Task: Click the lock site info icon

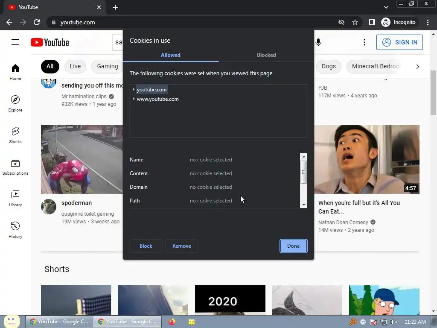Action: click(54, 22)
